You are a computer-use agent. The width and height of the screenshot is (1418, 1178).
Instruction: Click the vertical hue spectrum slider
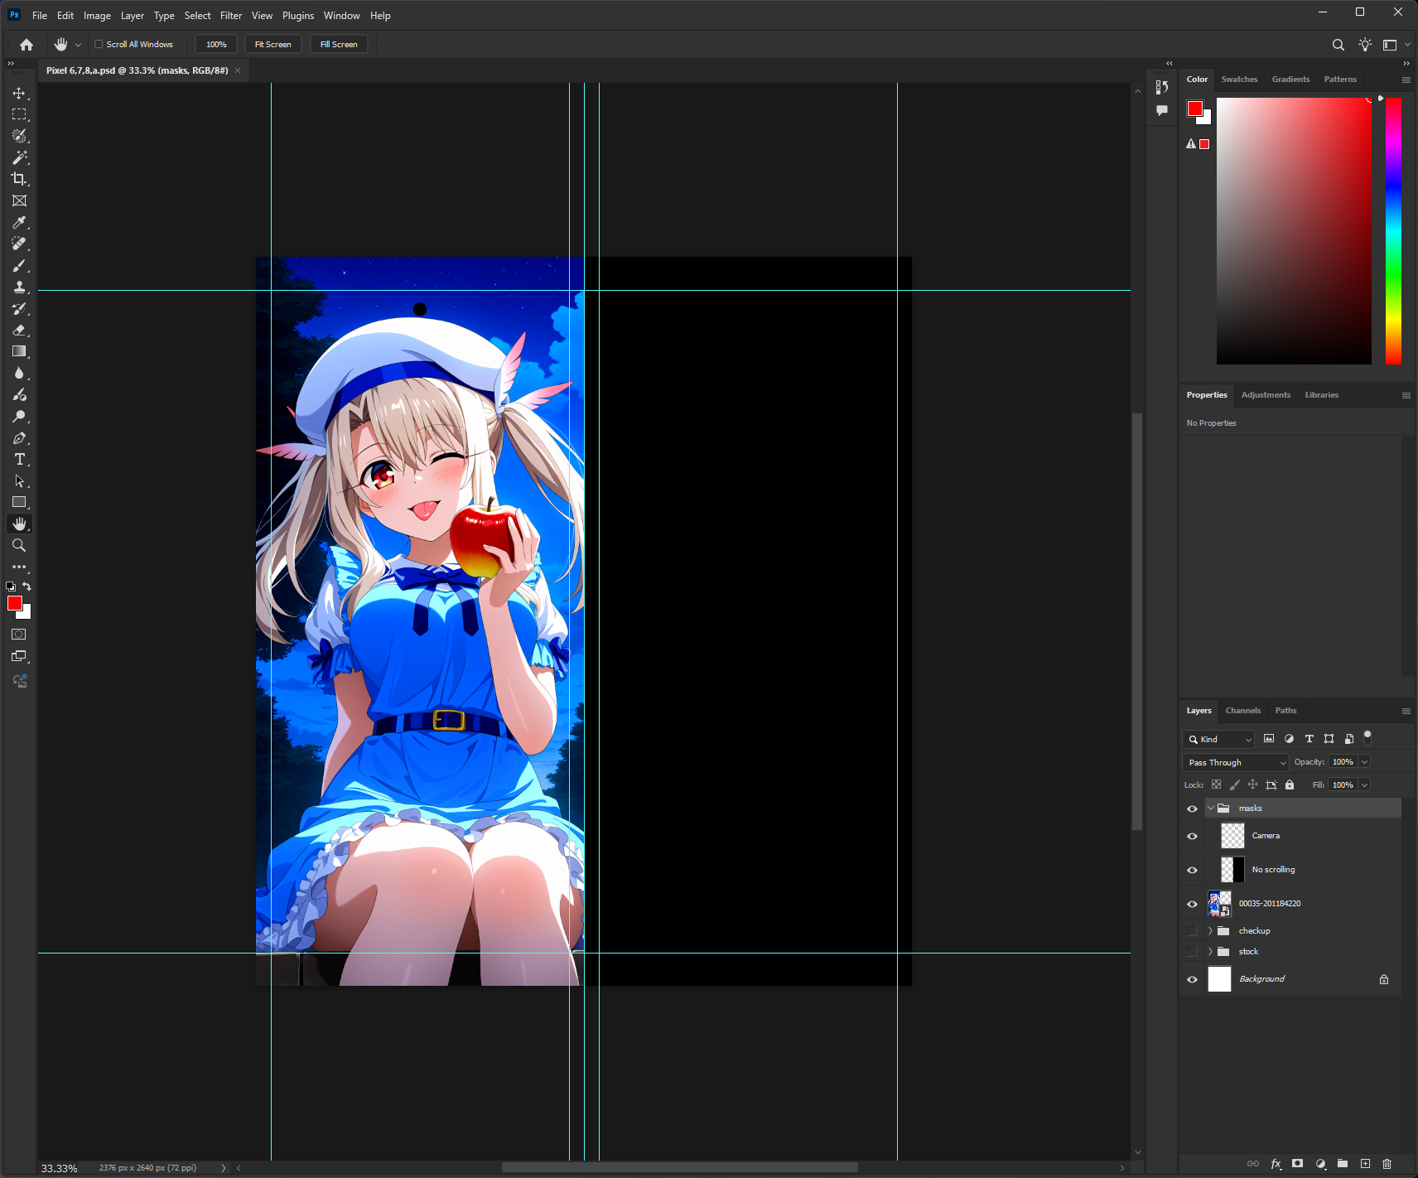pyautogui.click(x=1393, y=230)
